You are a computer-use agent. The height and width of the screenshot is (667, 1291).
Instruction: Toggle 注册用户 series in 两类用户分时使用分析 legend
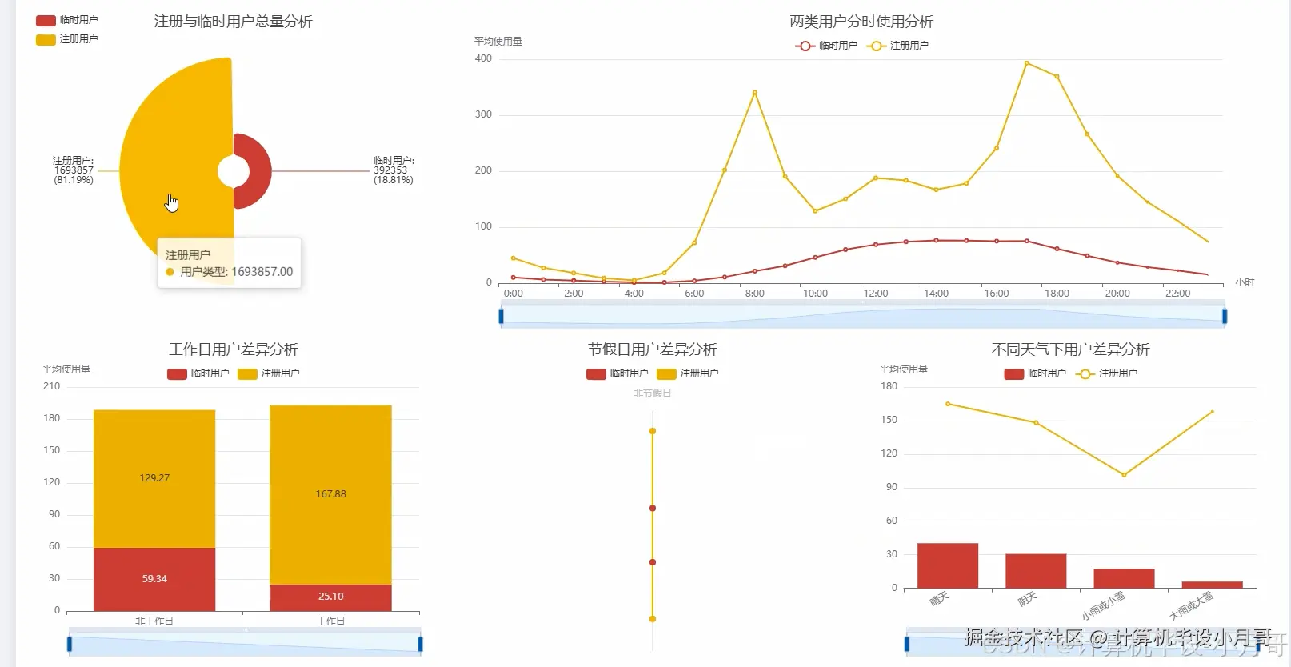tap(897, 46)
